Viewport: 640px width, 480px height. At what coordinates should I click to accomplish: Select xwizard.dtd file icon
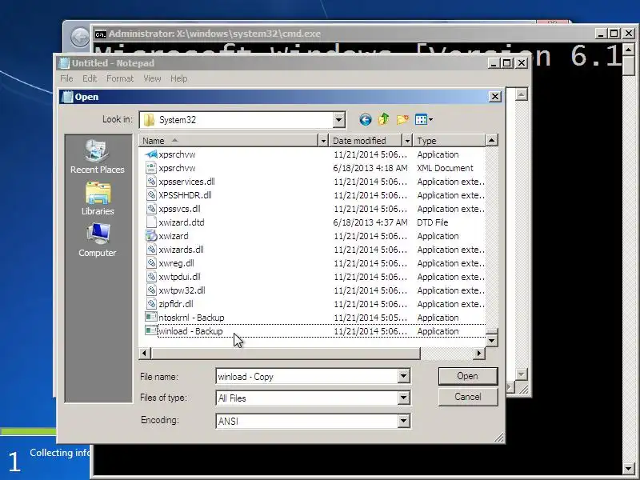tap(151, 222)
